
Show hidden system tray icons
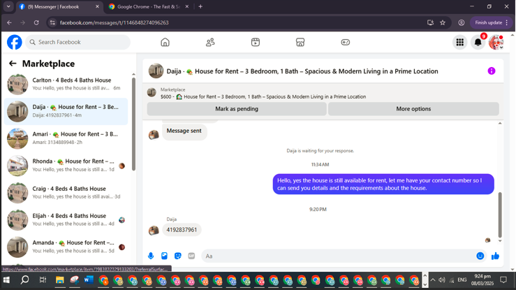tap(433, 280)
